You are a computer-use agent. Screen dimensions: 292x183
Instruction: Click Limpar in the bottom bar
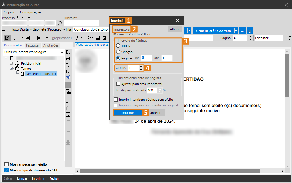pos(22,178)
